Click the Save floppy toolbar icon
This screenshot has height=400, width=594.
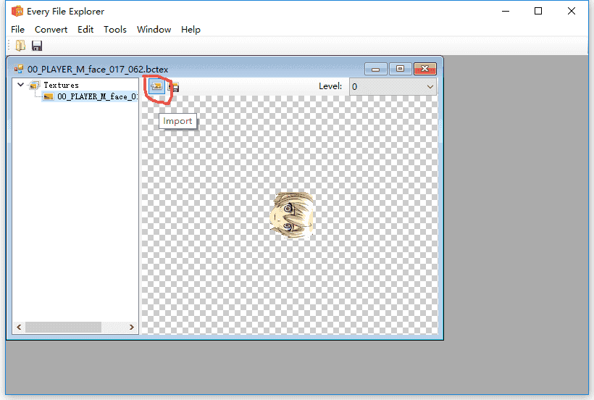(37, 46)
